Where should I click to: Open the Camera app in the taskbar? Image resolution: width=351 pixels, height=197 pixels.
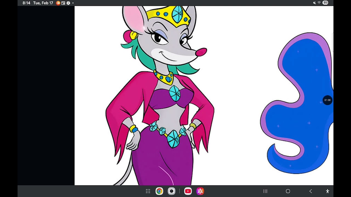(x=172, y=191)
